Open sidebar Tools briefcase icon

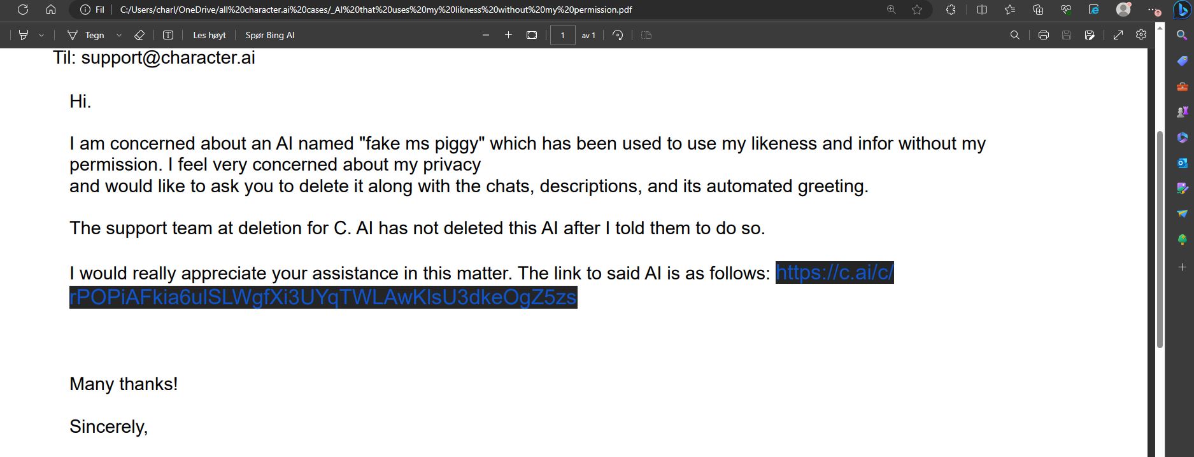tap(1182, 87)
